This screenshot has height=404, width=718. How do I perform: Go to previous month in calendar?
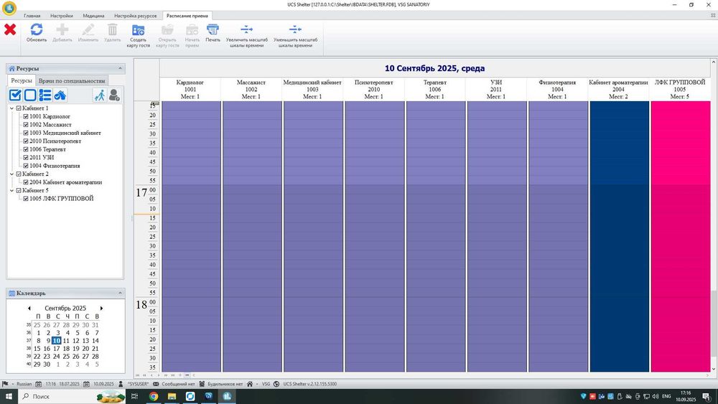click(x=29, y=309)
